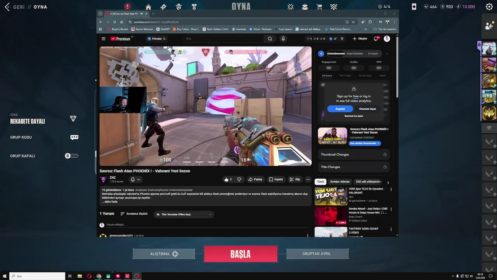497x280 pixels.
Task: Like the video with thumbs up
Action: 228,179
